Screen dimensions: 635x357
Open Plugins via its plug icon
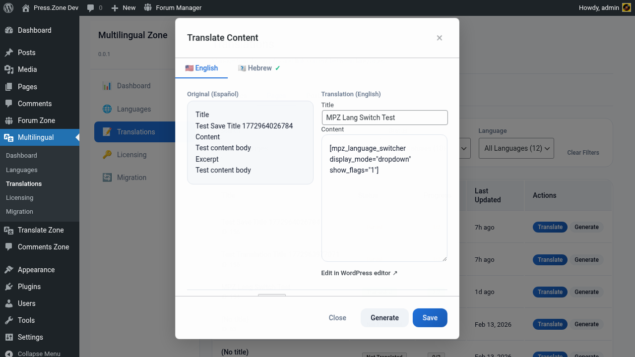point(9,287)
